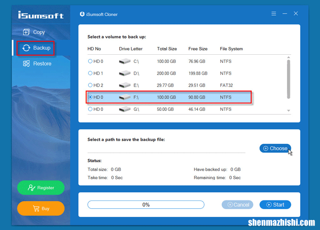Click the Cancel button
Image resolution: width=320 pixels, height=230 pixels.
click(x=238, y=204)
